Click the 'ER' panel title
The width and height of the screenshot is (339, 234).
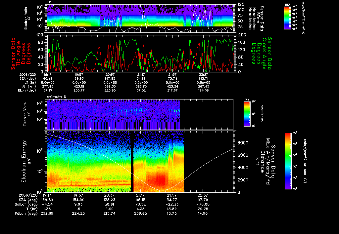[x=49, y=2]
